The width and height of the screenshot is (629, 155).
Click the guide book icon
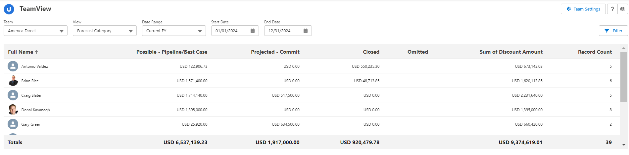coord(623,9)
